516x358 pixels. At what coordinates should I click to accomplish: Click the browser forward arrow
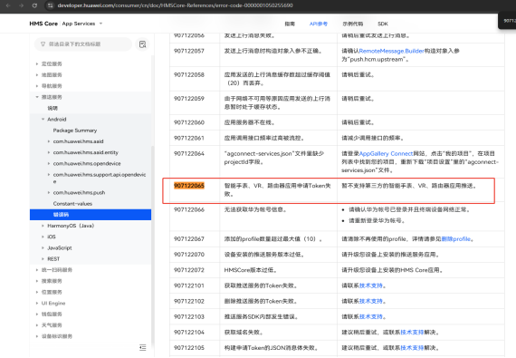21,5
